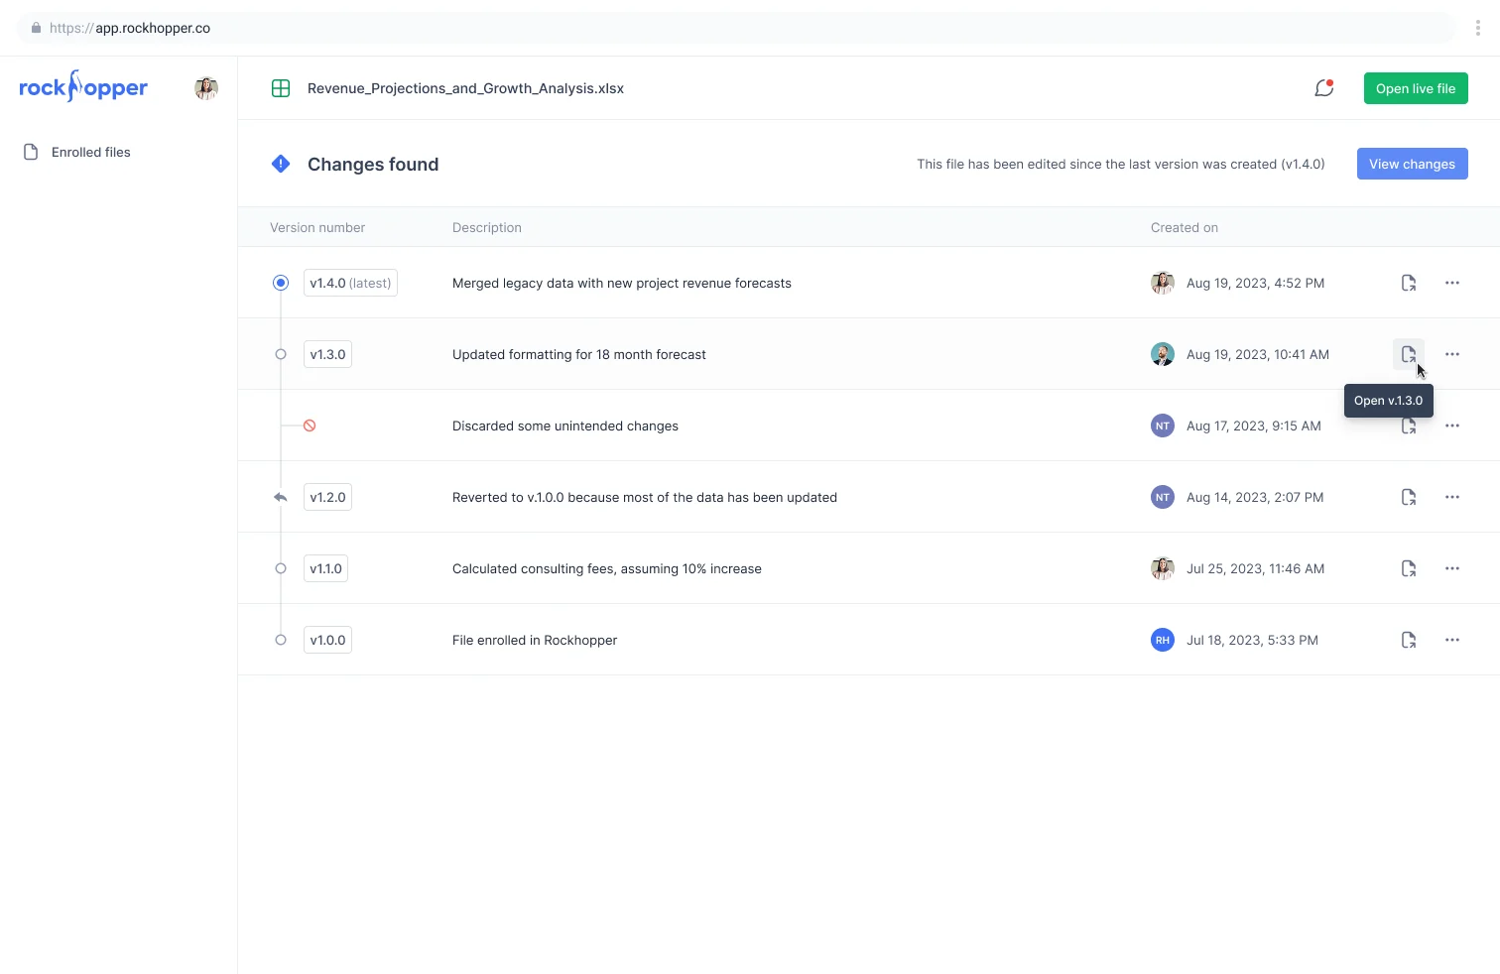Open more options menu for v1.3.0
Screen dimensions: 1500x974
click(x=1452, y=354)
